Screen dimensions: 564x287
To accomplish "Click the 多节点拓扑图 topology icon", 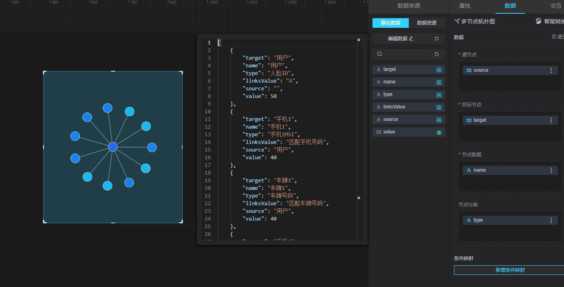I will coord(457,21).
